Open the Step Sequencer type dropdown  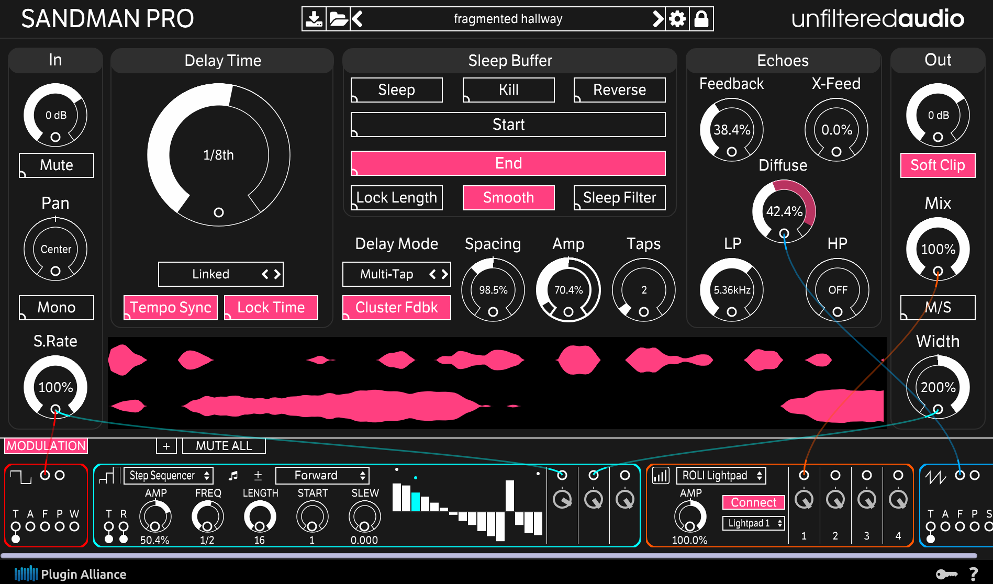tap(169, 476)
